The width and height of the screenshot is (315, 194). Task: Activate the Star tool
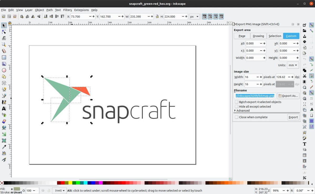[4, 76]
